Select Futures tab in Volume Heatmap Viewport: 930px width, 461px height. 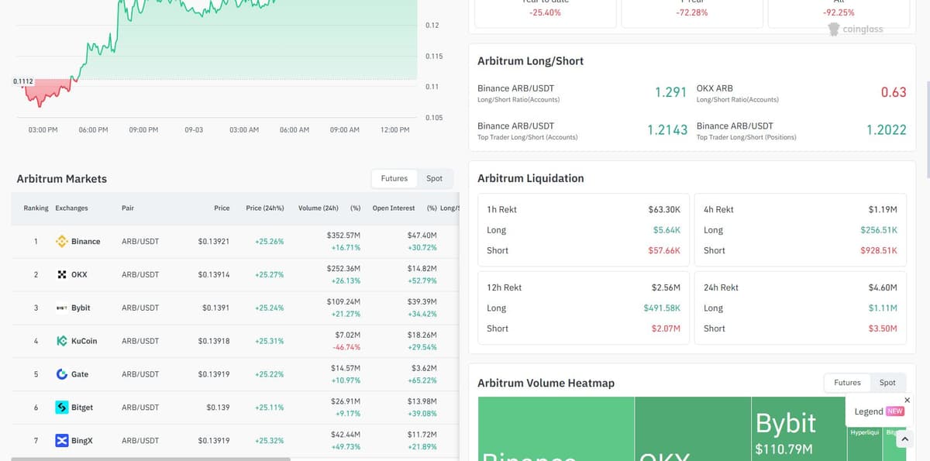coord(847,383)
